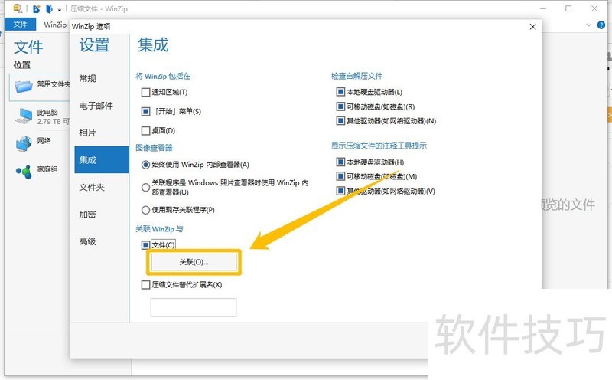Select the highlighted 集成 settings category
612x380 pixels.
[102, 159]
